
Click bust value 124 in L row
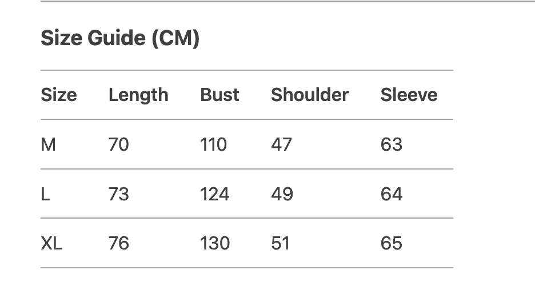pyautogui.click(x=214, y=195)
